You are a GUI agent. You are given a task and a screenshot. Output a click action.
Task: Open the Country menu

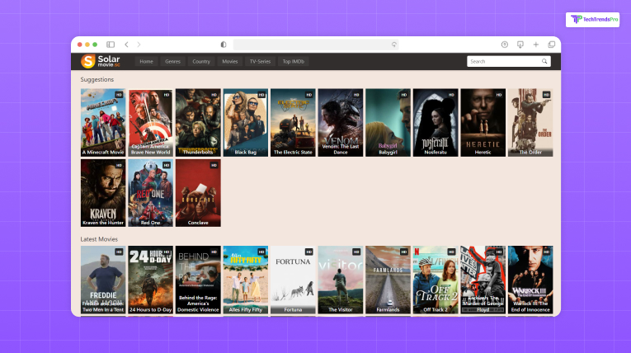pyautogui.click(x=201, y=62)
